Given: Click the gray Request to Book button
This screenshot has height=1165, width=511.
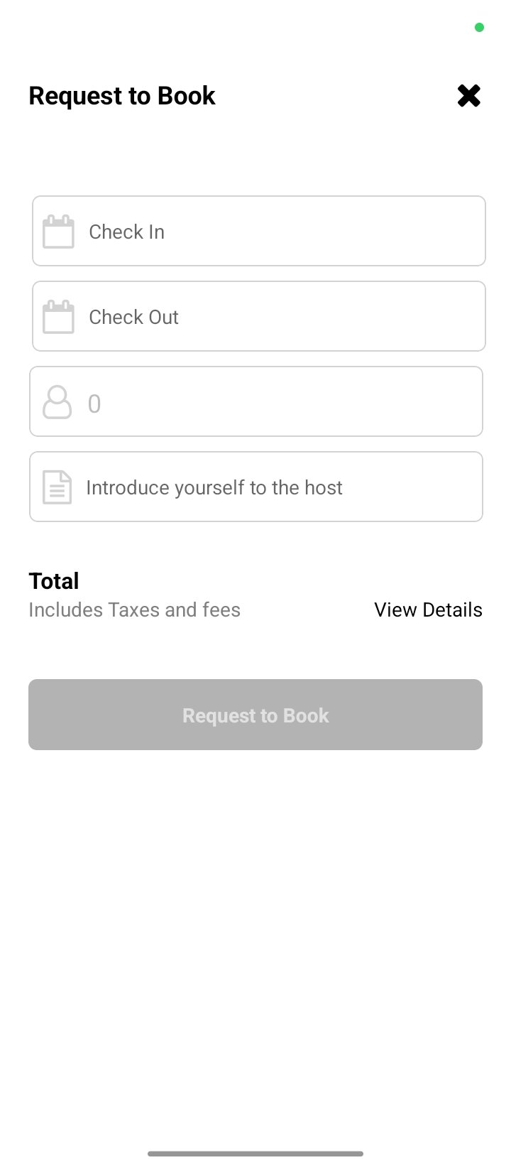Looking at the screenshot, I should (x=255, y=715).
